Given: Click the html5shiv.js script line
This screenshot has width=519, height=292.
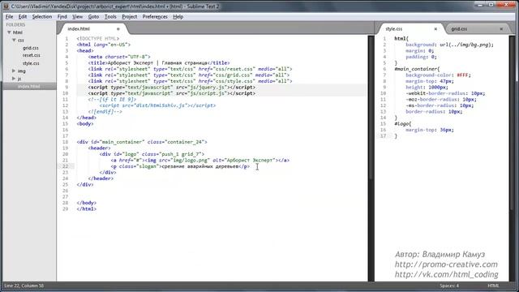Looking at the screenshot, I should [x=157, y=105].
